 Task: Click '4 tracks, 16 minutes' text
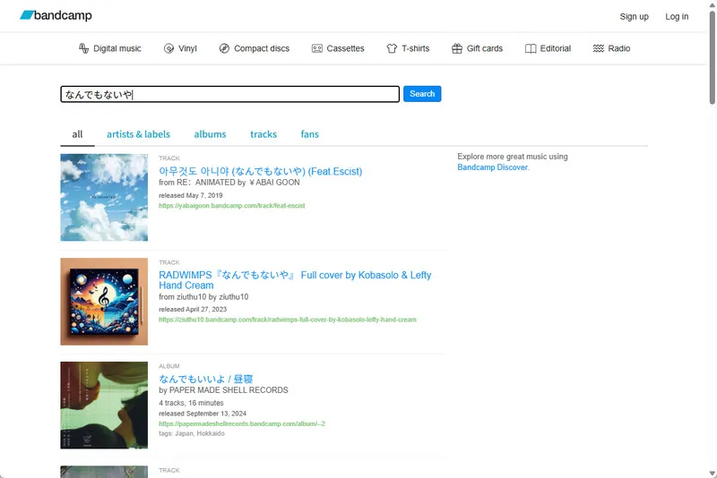(x=191, y=403)
